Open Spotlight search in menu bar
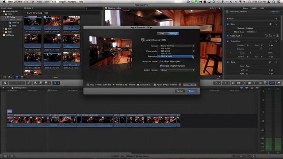This screenshot has height=159, width=283. click(274, 2)
